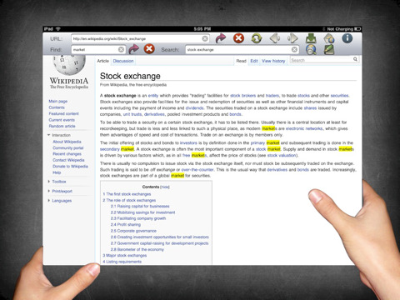
Task: Tap the go arrow beside the URL field
Action: [x=221, y=38]
